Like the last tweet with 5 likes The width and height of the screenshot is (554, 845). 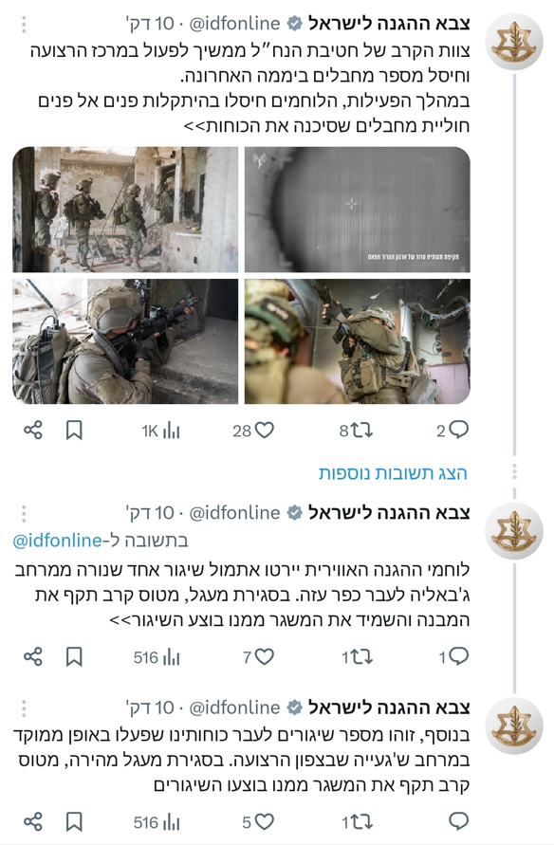[x=258, y=822]
